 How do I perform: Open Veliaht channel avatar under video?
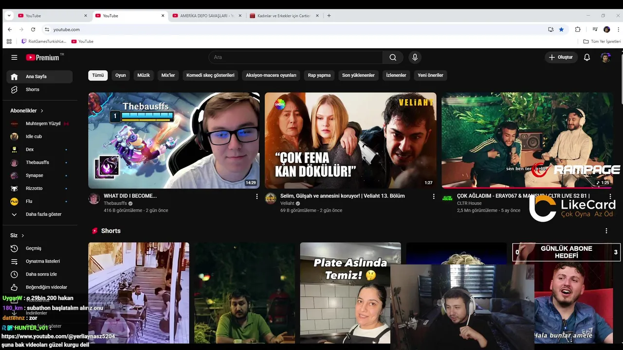point(271,198)
